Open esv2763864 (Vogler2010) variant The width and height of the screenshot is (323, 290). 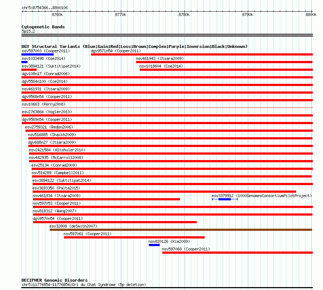(47, 112)
